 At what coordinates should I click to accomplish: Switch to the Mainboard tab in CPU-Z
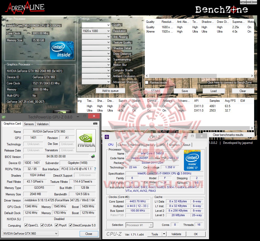click(136, 145)
